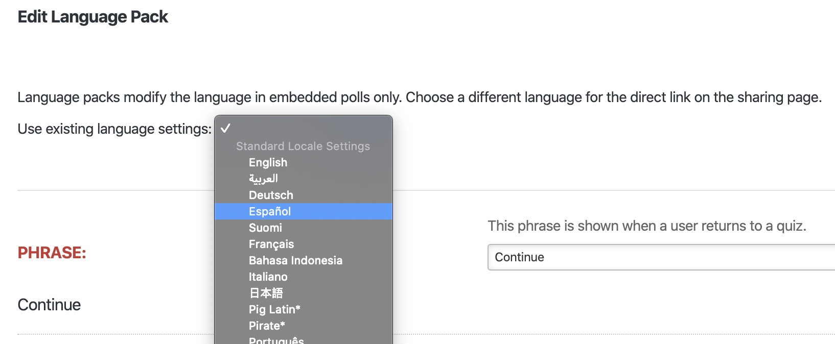Pick Português at the list bottom
This screenshot has height=344, width=835.
[x=276, y=340]
